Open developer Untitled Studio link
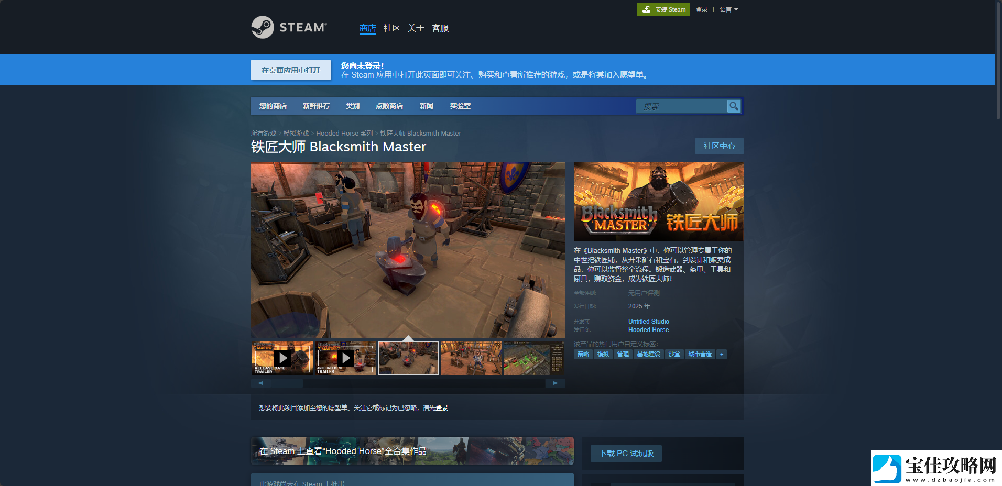 click(x=649, y=322)
